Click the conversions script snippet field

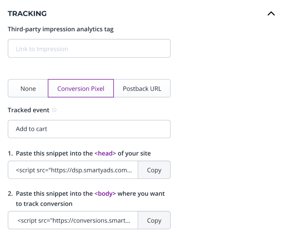click(x=73, y=221)
